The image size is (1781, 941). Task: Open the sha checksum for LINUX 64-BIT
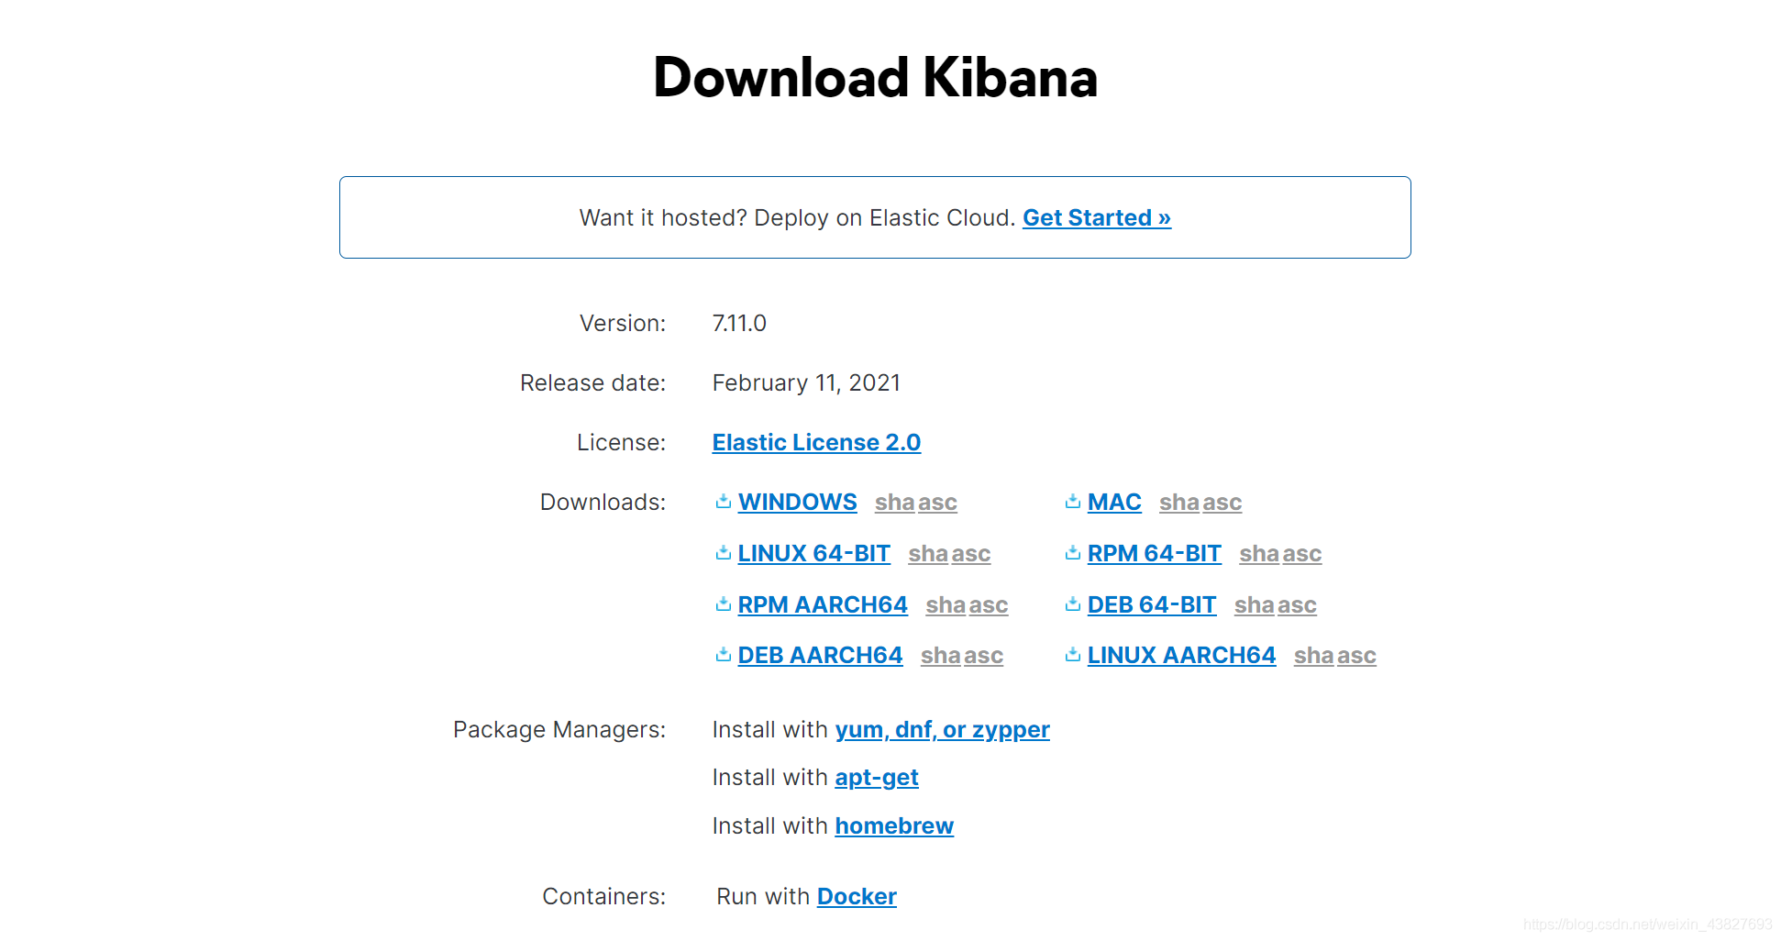tap(928, 554)
